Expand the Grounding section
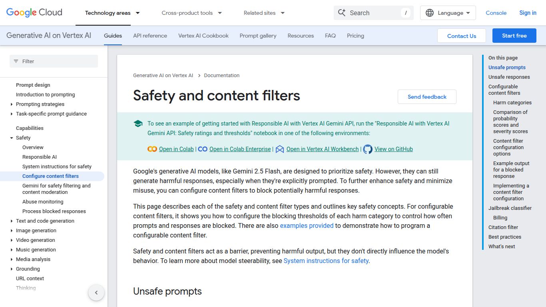This screenshot has width=546, height=307. tap(28, 269)
